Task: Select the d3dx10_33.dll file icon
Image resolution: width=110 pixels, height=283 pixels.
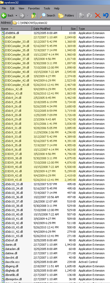Action: [3, 184]
